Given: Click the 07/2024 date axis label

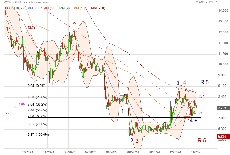Looking at the screenshot, I should click(91, 152).
